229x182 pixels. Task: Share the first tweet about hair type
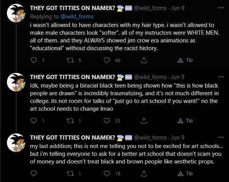[x=144, y=60]
